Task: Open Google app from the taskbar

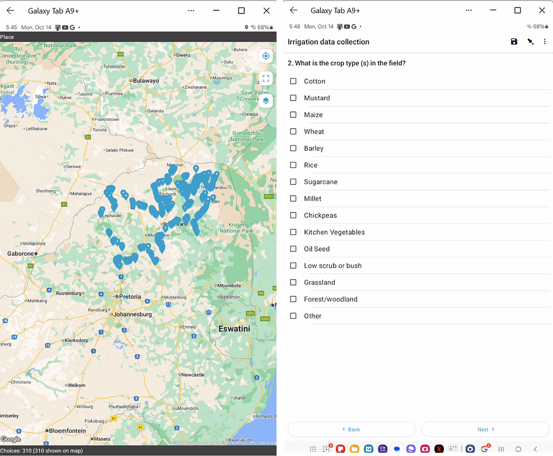Action: click(x=484, y=448)
